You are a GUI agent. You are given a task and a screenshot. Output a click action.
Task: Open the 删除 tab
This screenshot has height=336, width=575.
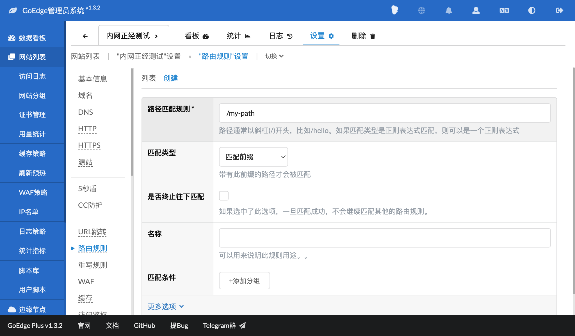pyautogui.click(x=363, y=36)
